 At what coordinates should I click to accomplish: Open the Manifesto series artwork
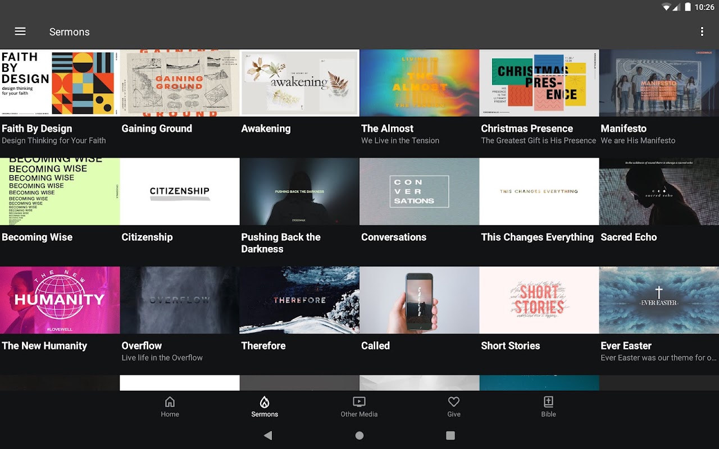coord(659,83)
